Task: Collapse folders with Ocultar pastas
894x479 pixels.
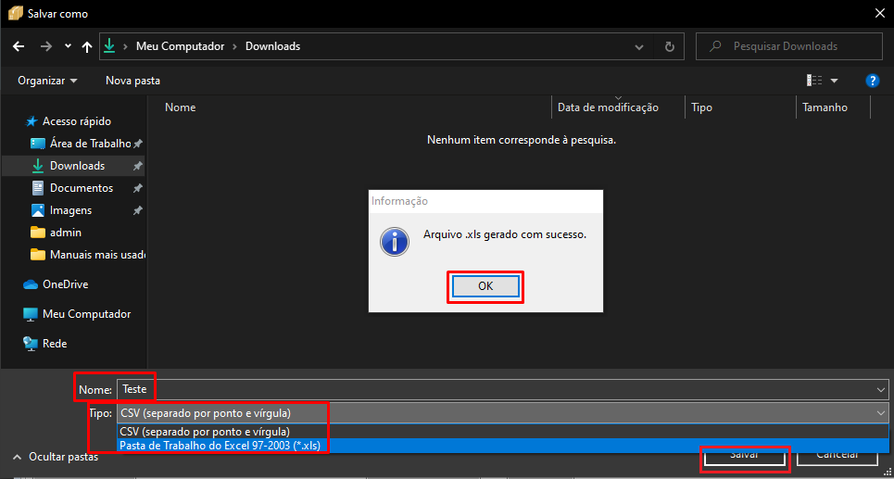Action: [x=56, y=457]
